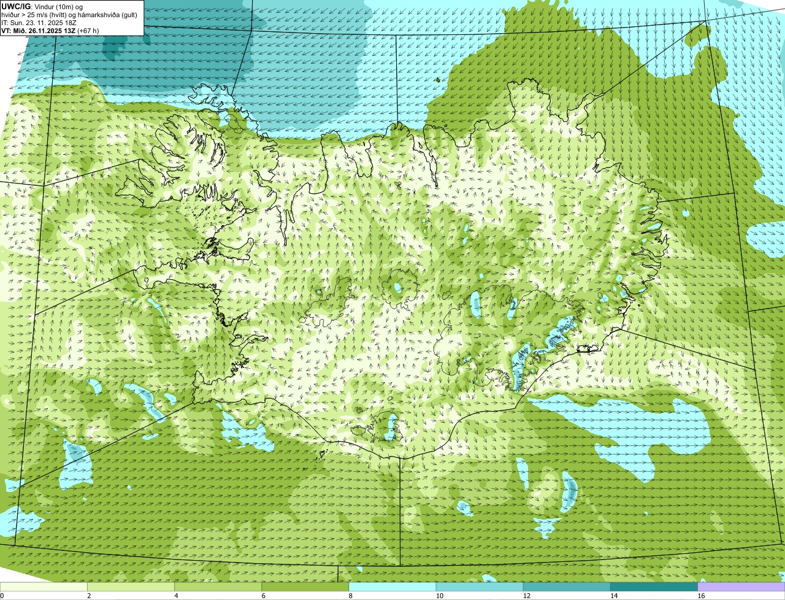Select the 10–12 m/s turquoise legend swatch
785x600 pixels.
coord(480,587)
